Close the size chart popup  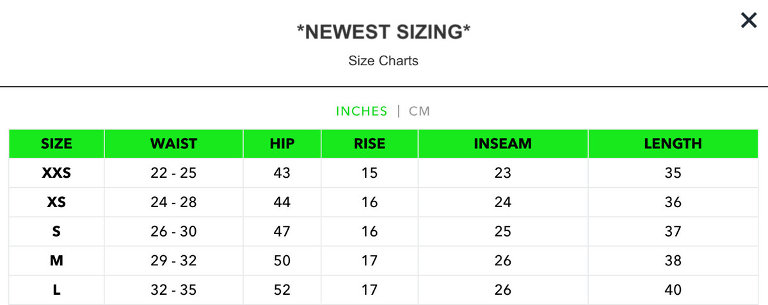748,20
